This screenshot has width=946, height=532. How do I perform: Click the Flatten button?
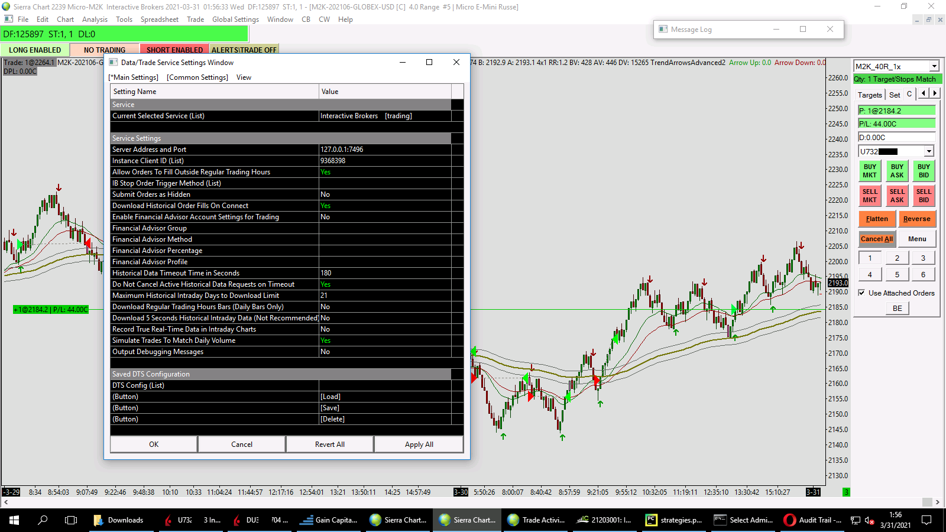click(x=877, y=219)
